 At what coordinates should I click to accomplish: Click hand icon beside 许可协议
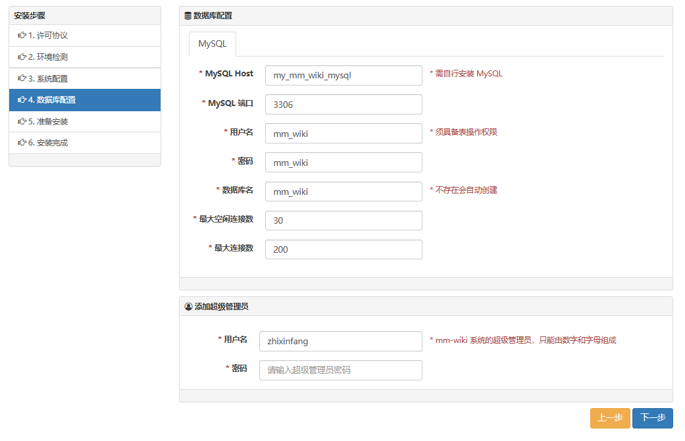tap(22, 36)
